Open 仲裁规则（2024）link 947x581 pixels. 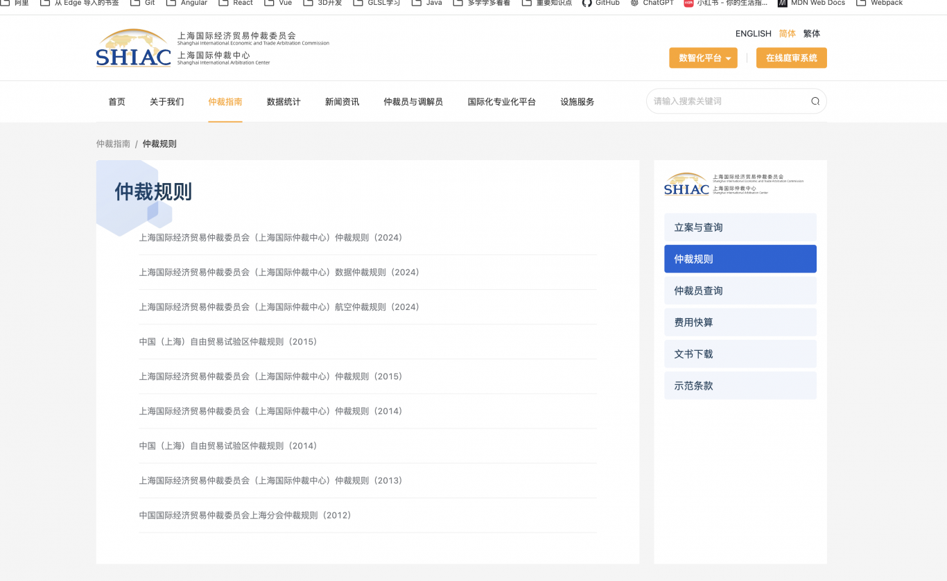[270, 238]
